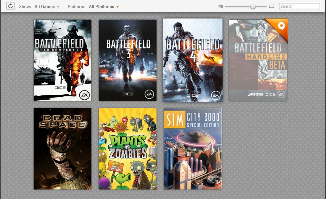This screenshot has height=199, width=326.
Task: Click the large tiles size icon
Action: [272, 7]
